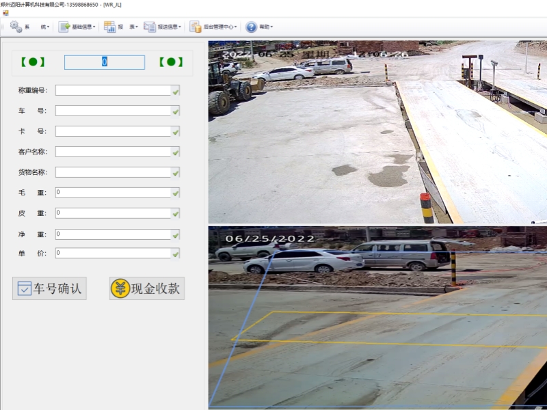
Task: Open the 帮助 menu
Action: (x=265, y=27)
